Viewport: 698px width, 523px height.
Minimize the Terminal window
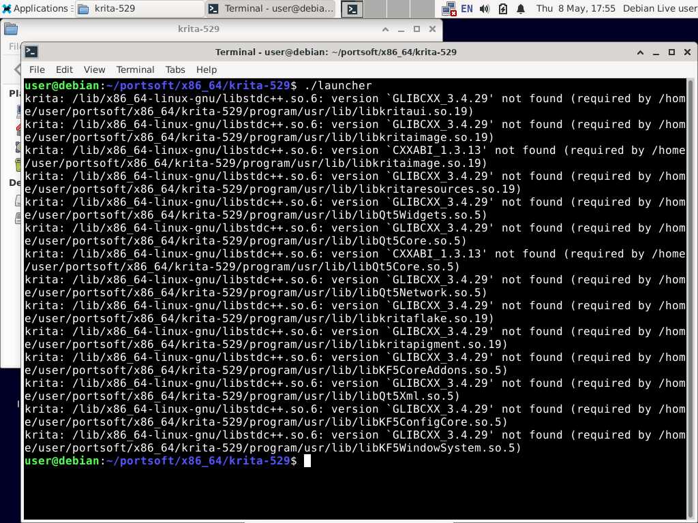[x=656, y=52]
